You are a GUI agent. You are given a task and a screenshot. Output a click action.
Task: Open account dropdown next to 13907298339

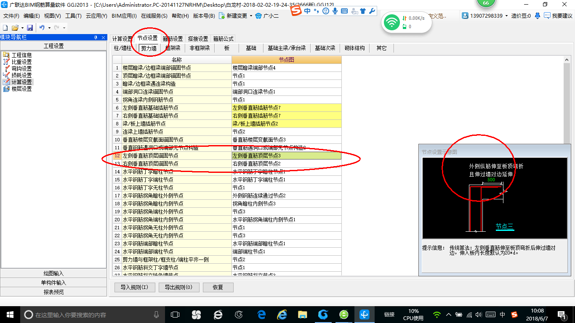click(506, 16)
